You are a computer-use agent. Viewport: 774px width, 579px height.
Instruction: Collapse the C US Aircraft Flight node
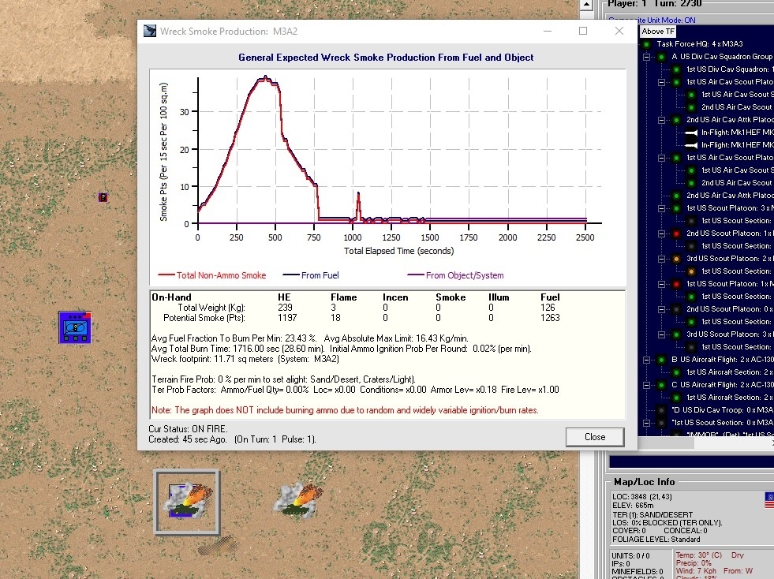pyautogui.click(x=646, y=384)
